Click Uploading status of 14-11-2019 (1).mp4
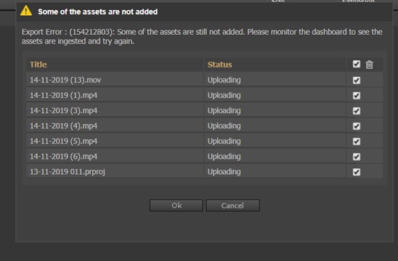The width and height of the screenshot is (398, 261). pyautogui.click(x=224, y=96)
